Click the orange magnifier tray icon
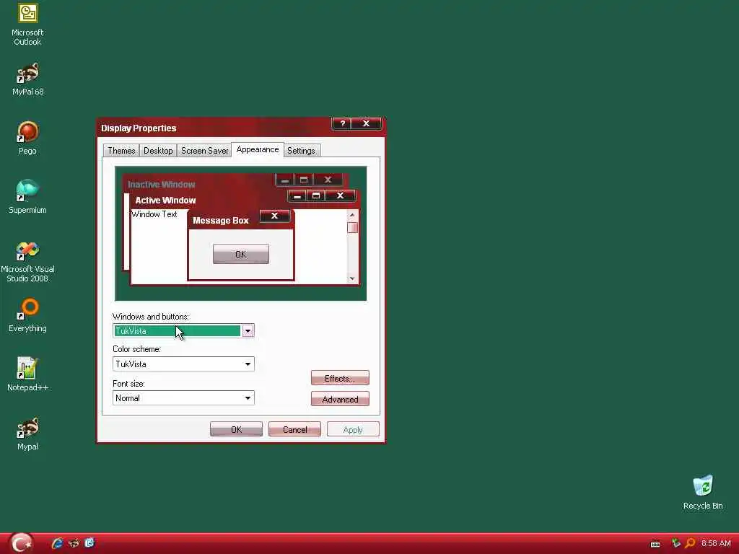 tap(690, 543)
